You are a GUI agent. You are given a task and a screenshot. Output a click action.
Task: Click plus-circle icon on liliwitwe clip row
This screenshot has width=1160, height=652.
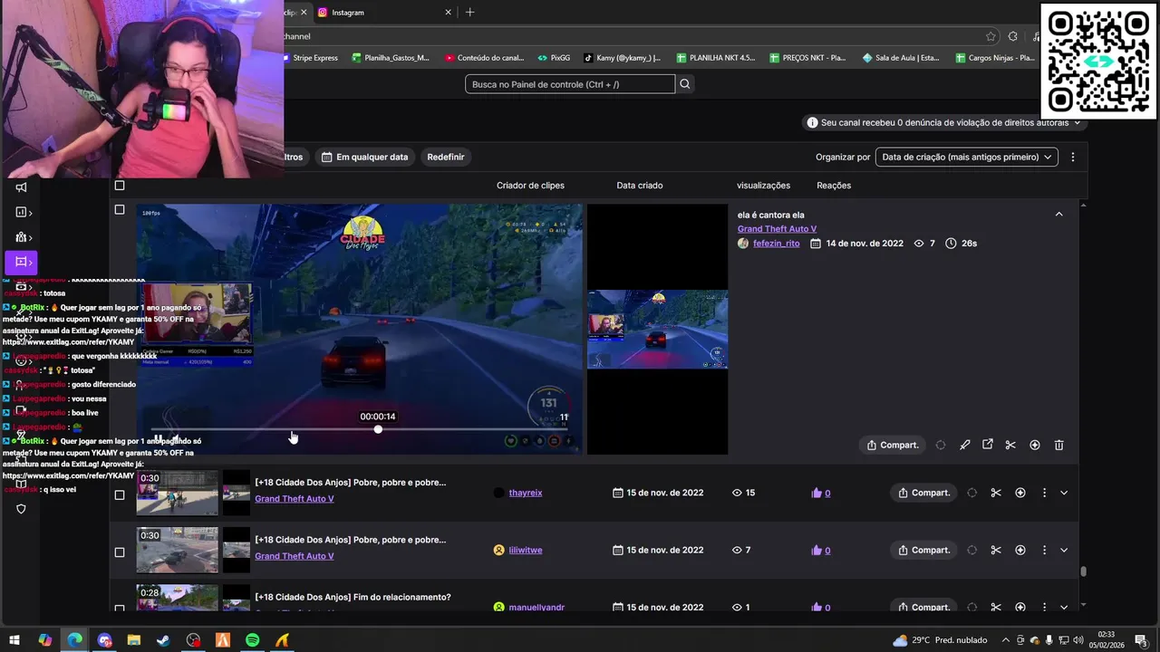pos(1020,550)
